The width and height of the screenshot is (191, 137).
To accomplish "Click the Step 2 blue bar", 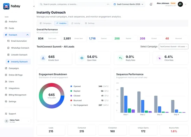I will click(143, 106).
